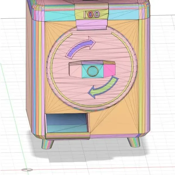
Task: Select the cyan front face of the center knob
Action: click(93, 71)
